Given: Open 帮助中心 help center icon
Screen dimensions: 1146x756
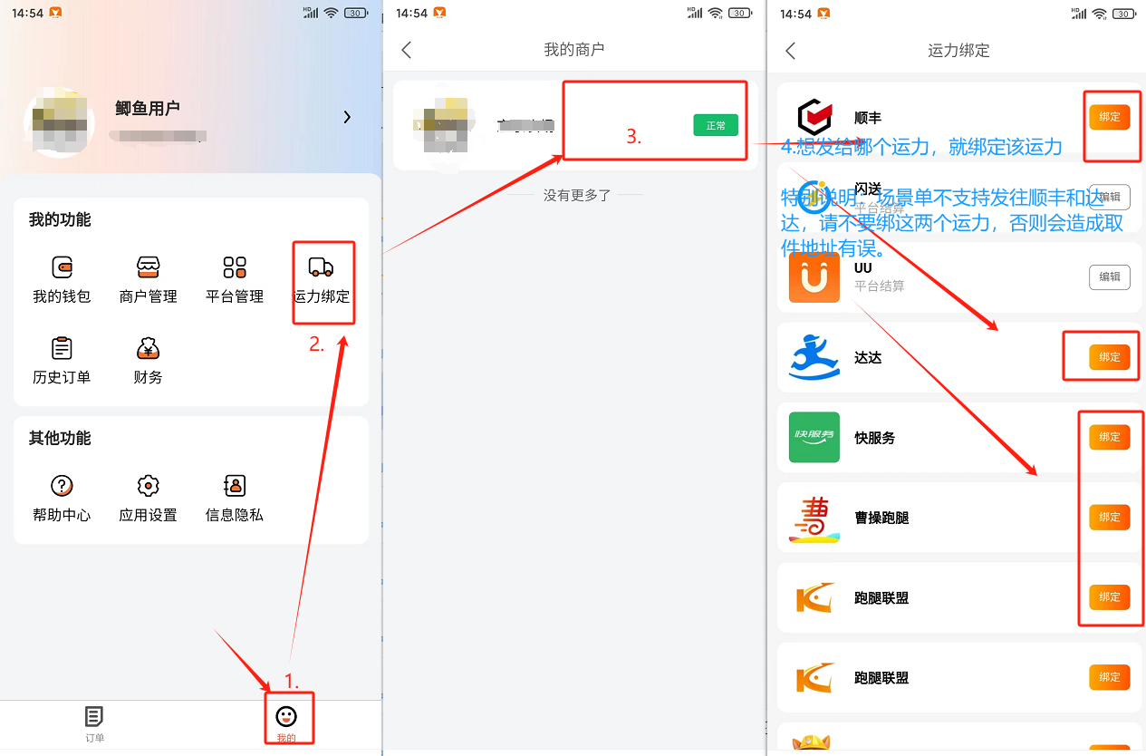Looking at the screenshot, I should pos(62,486).
